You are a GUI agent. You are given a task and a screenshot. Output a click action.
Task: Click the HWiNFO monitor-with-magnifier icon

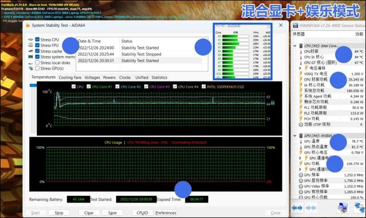pos(343,207)
